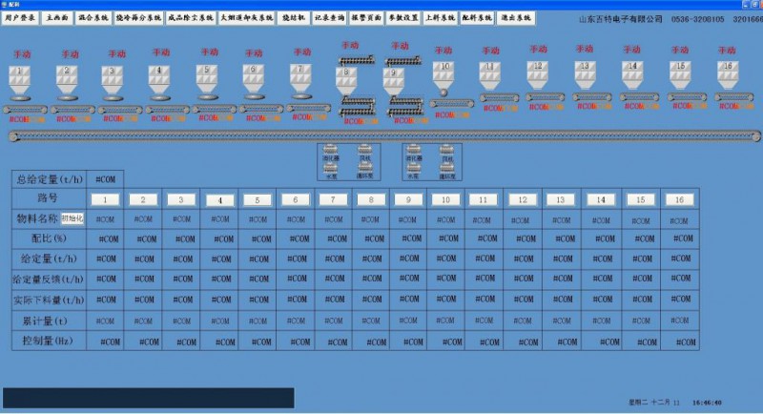Screen dimensions: 763x414
Task: Click 水泵 icon in left equipment group
Action: click(x=332, y=169)
